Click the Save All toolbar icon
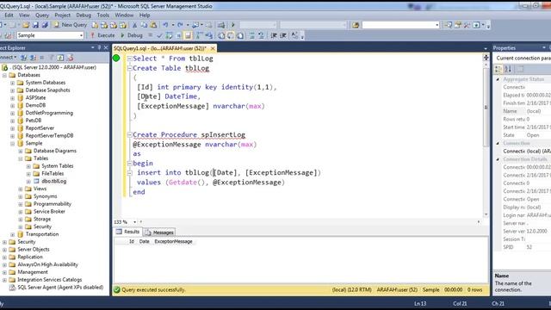The height and width of the screenshot is (310, 551). [x=45, y=25]
